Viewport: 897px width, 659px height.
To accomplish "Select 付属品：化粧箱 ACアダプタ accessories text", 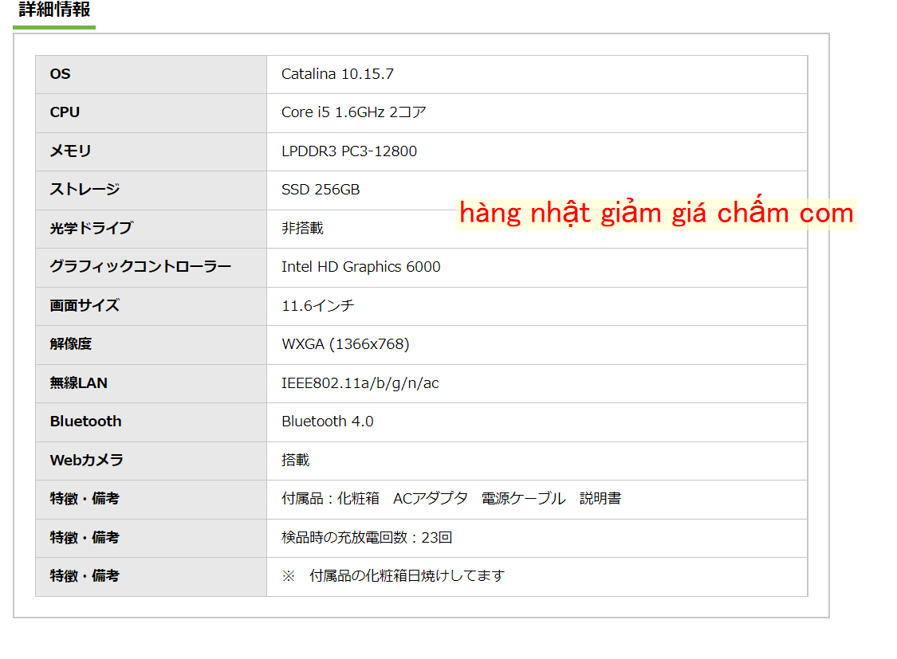I will tap(451, 499).
